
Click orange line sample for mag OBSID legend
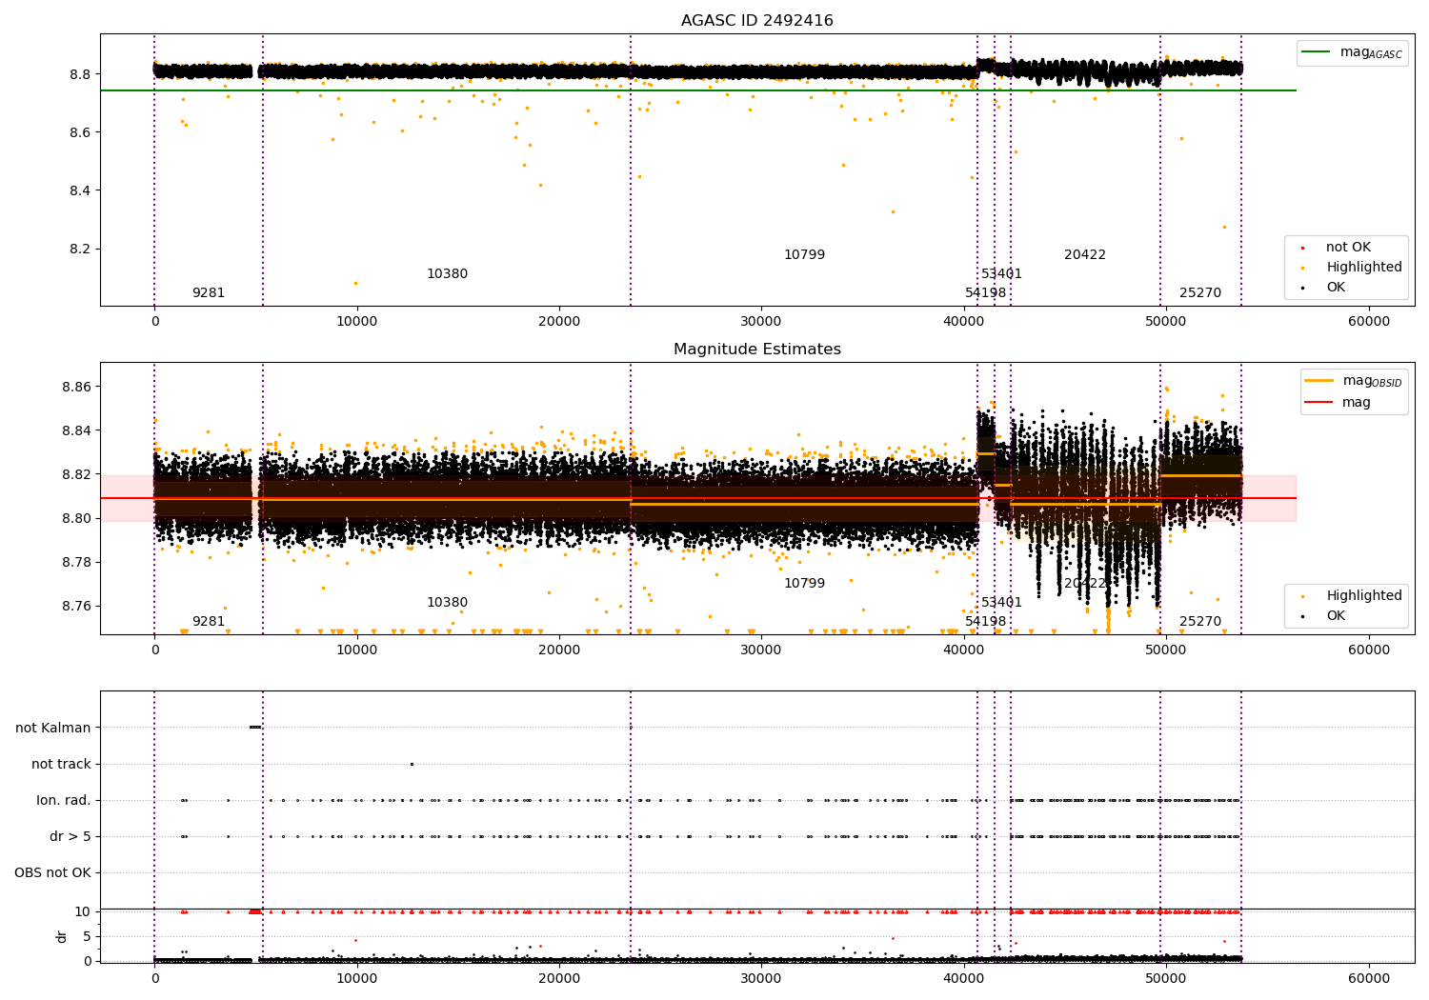pyautogui.click(x=1318, y=381)
